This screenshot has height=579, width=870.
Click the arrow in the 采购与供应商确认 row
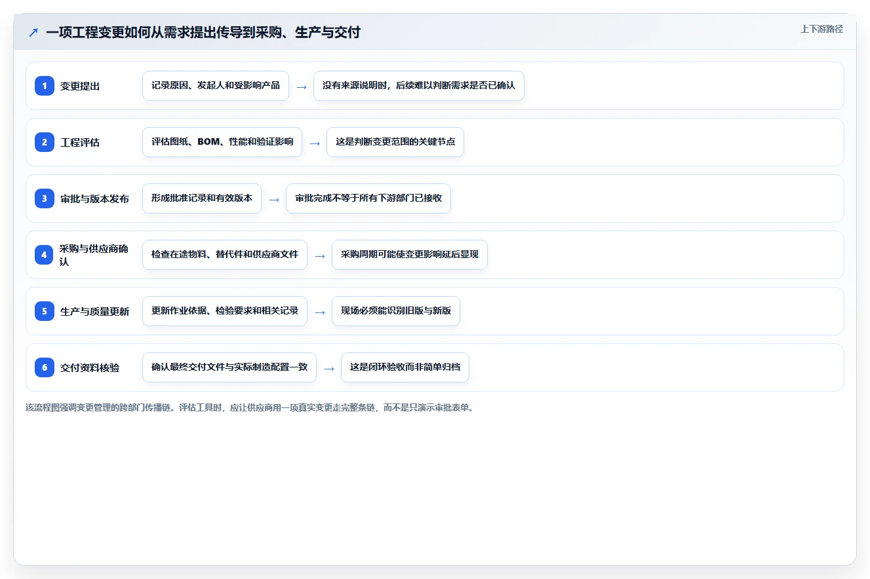(x=320, y=255)
